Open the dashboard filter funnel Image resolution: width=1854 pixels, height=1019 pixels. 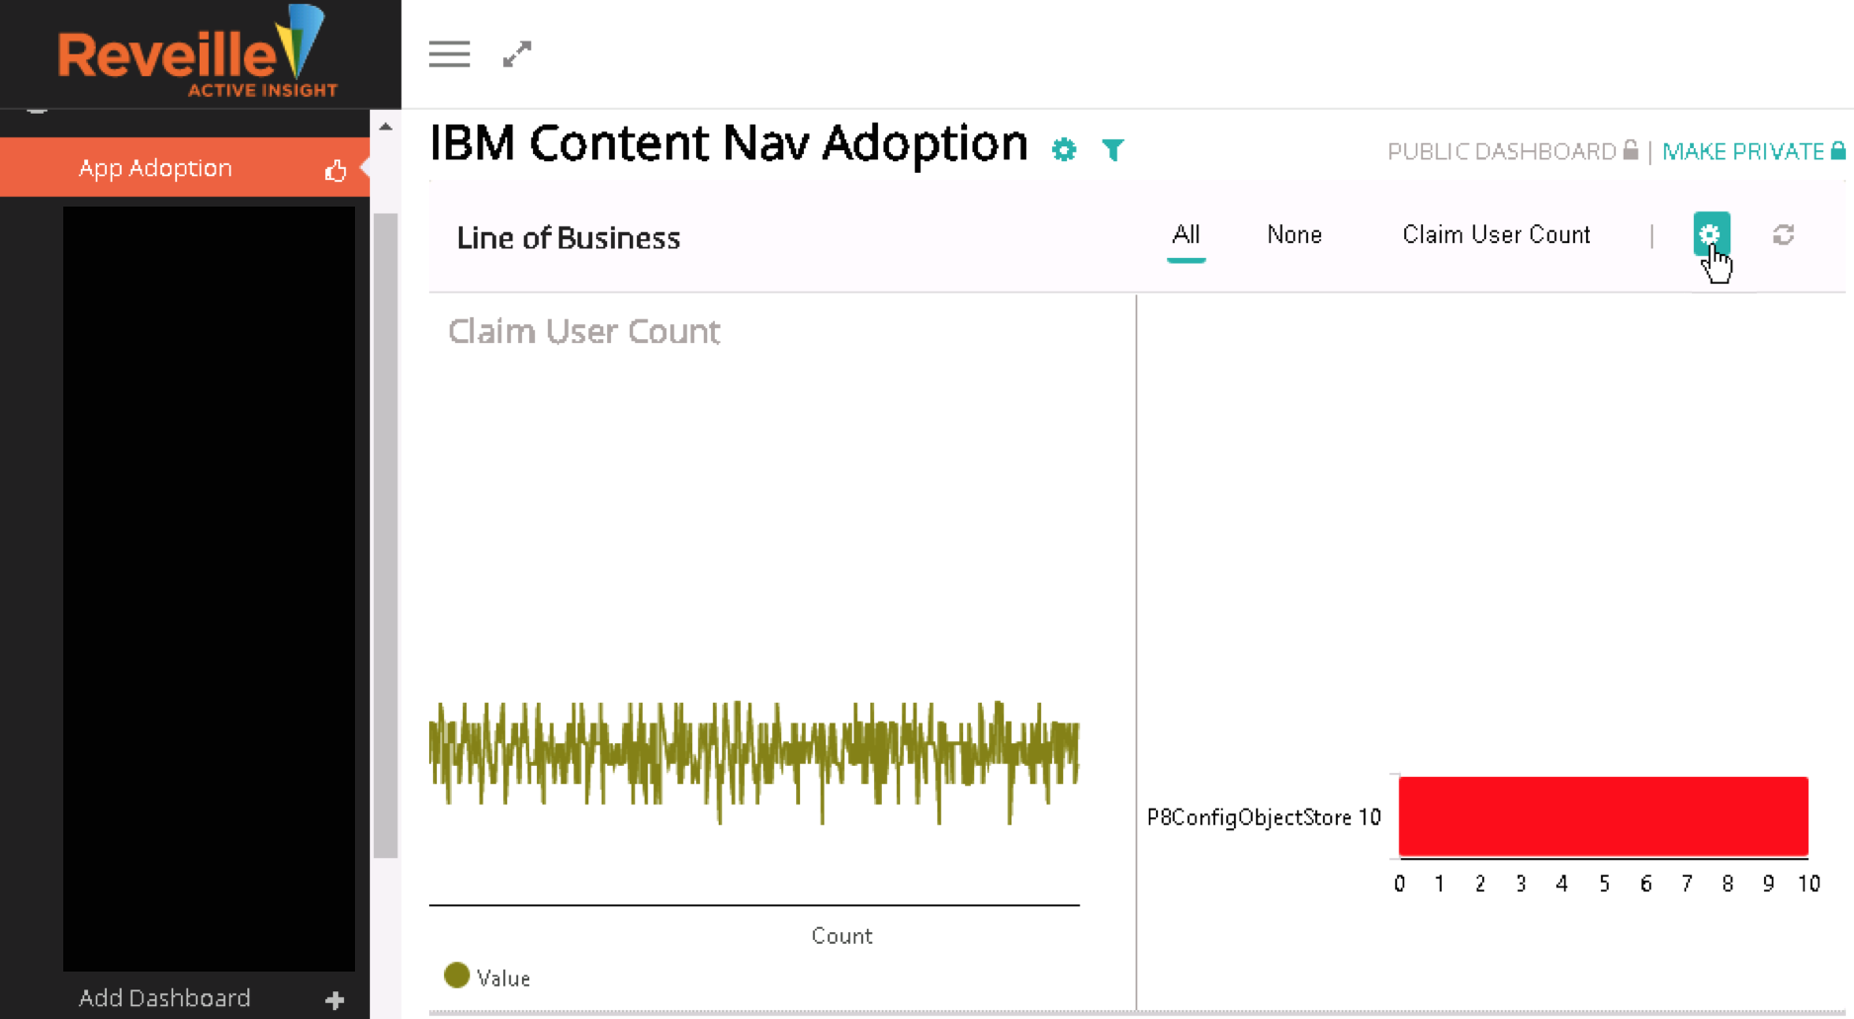point(1113,149)
